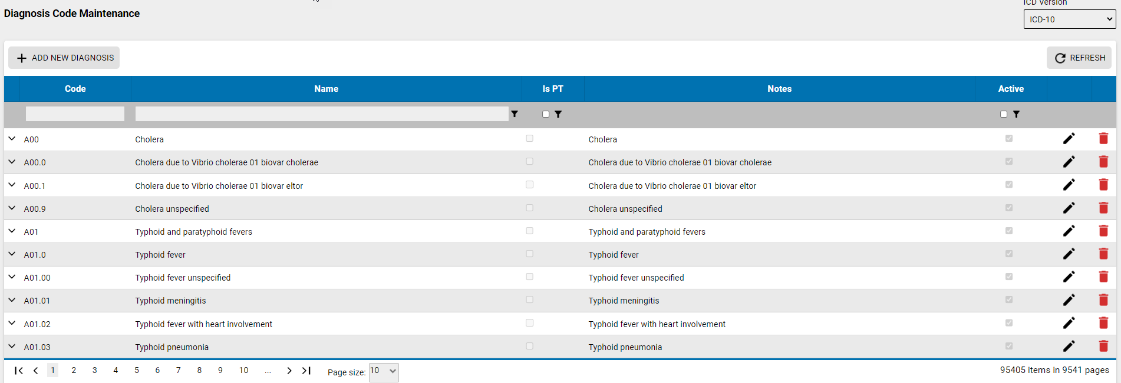The height and width of the screenshot is (383, 1121).
Task: Click the Is PT filter funnel icon
Action: click(x=558, y=114)
